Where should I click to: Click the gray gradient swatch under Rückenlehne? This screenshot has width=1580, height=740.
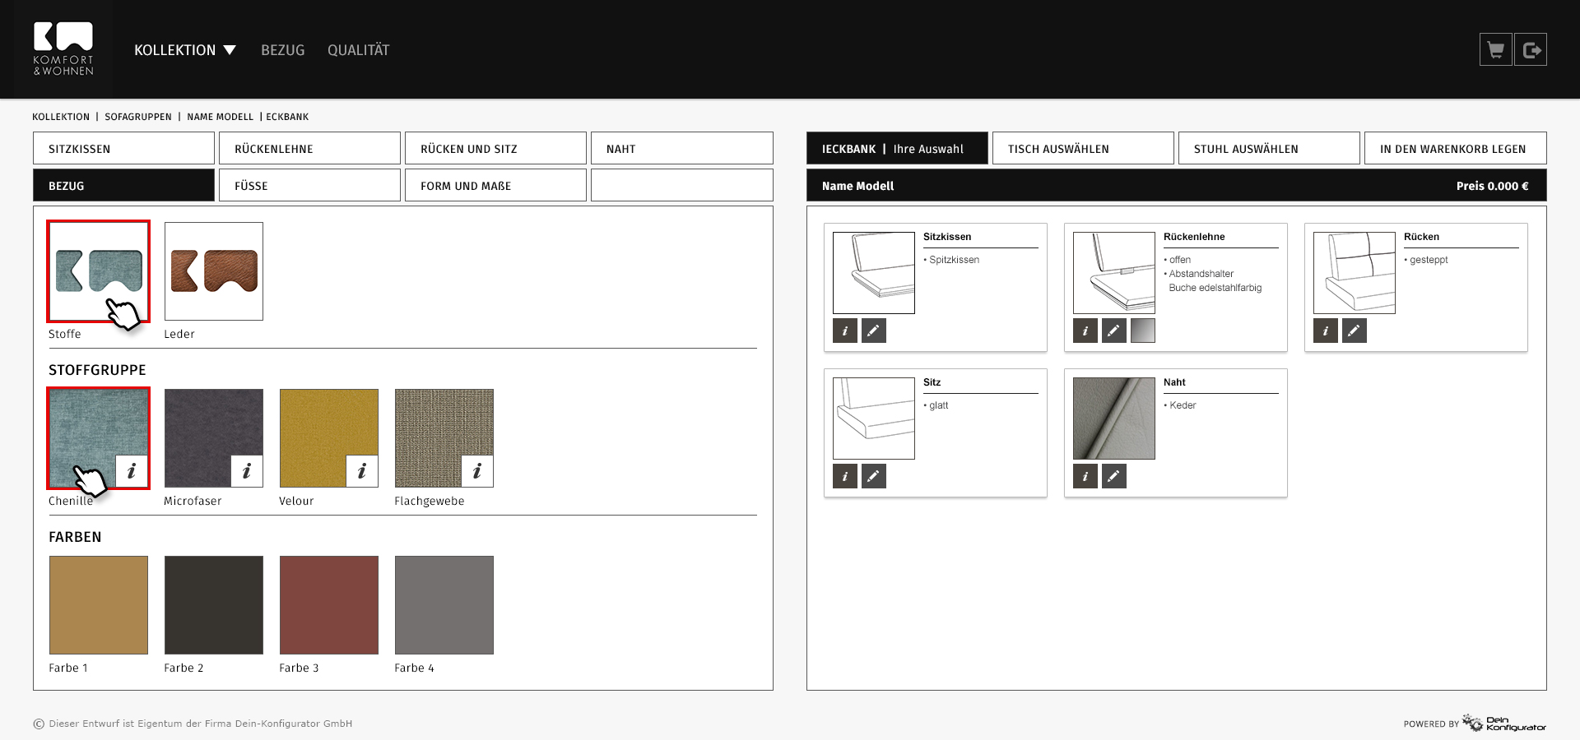pyautogui.click(x=1142, y=331)
